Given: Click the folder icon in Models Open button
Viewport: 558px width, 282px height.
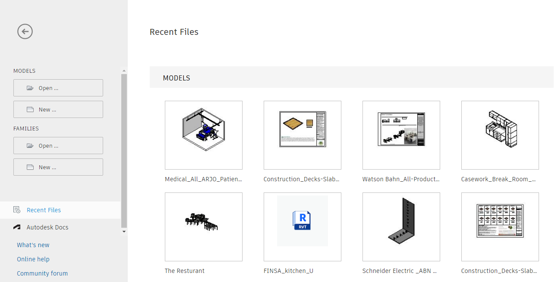Looking at the screenshot, I should click(x=30, y=88).
